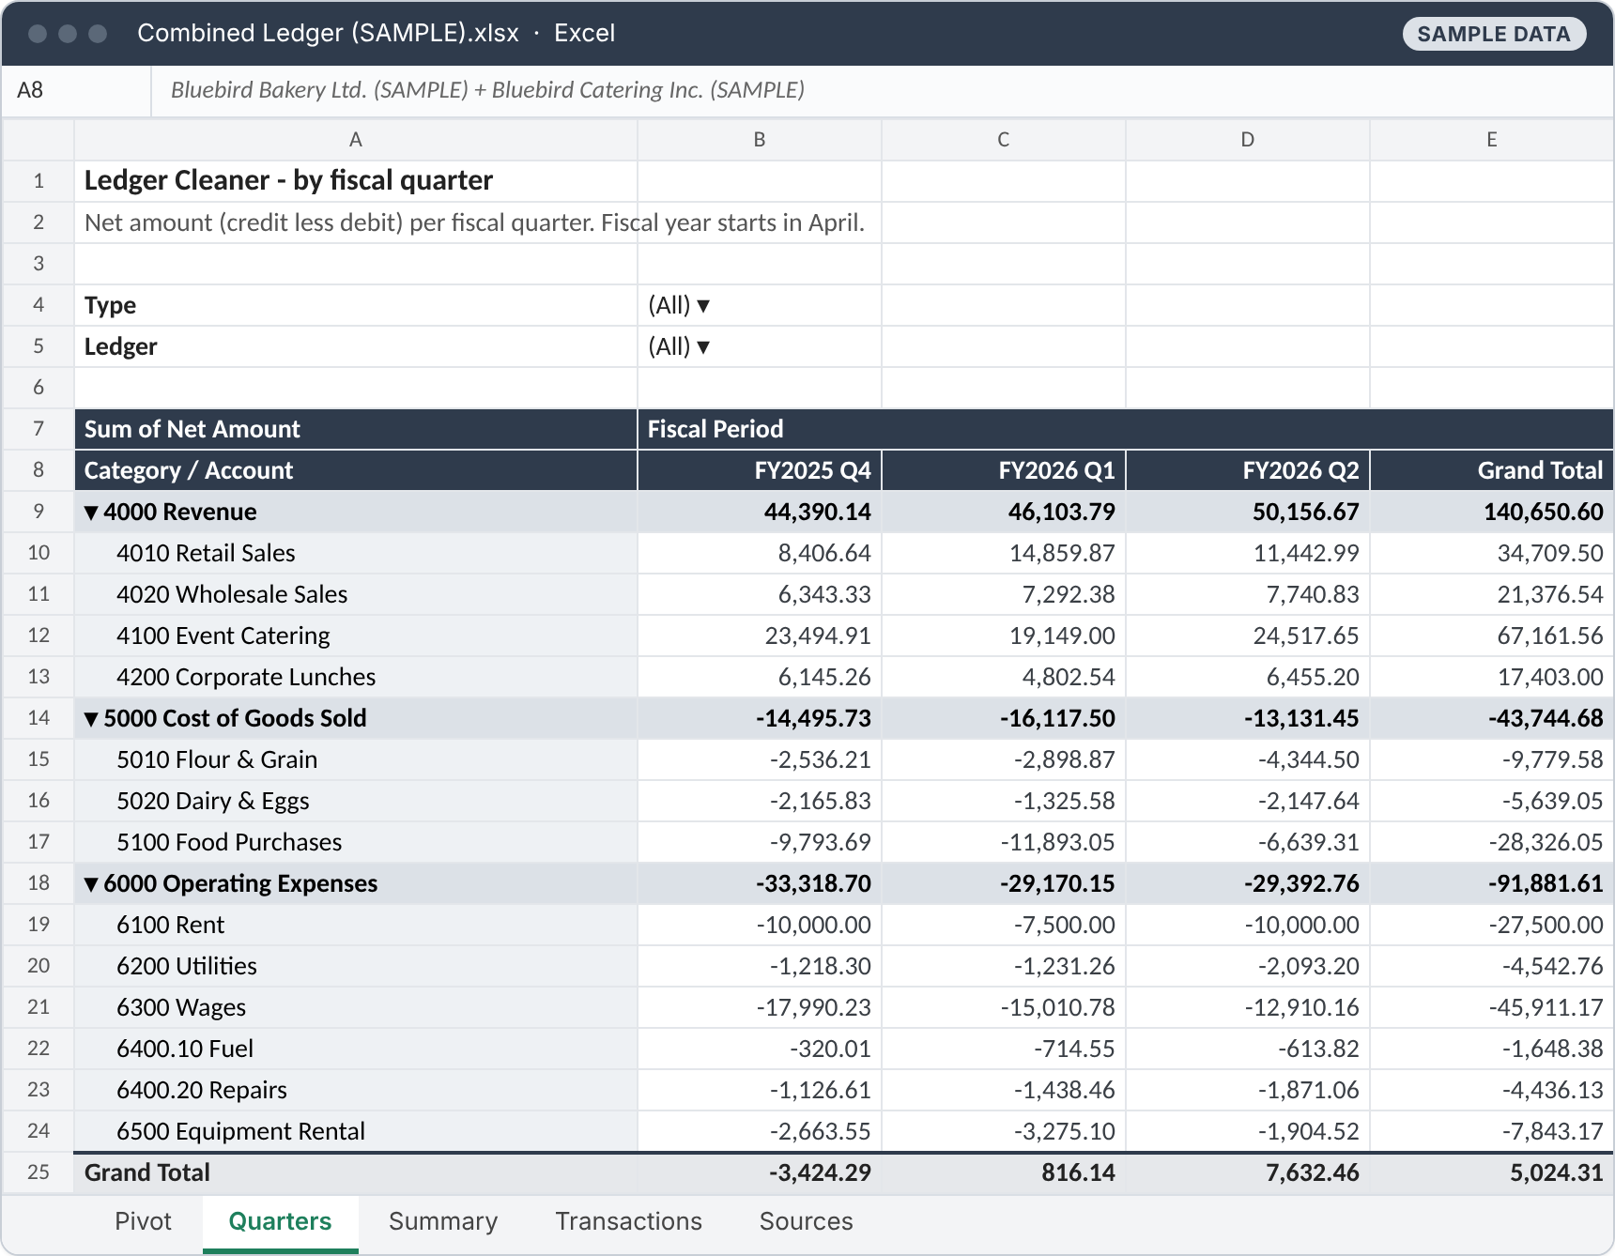Click the A8 name box
1615x1256 pixels.
pyautogui.click(x=76, y=90)
